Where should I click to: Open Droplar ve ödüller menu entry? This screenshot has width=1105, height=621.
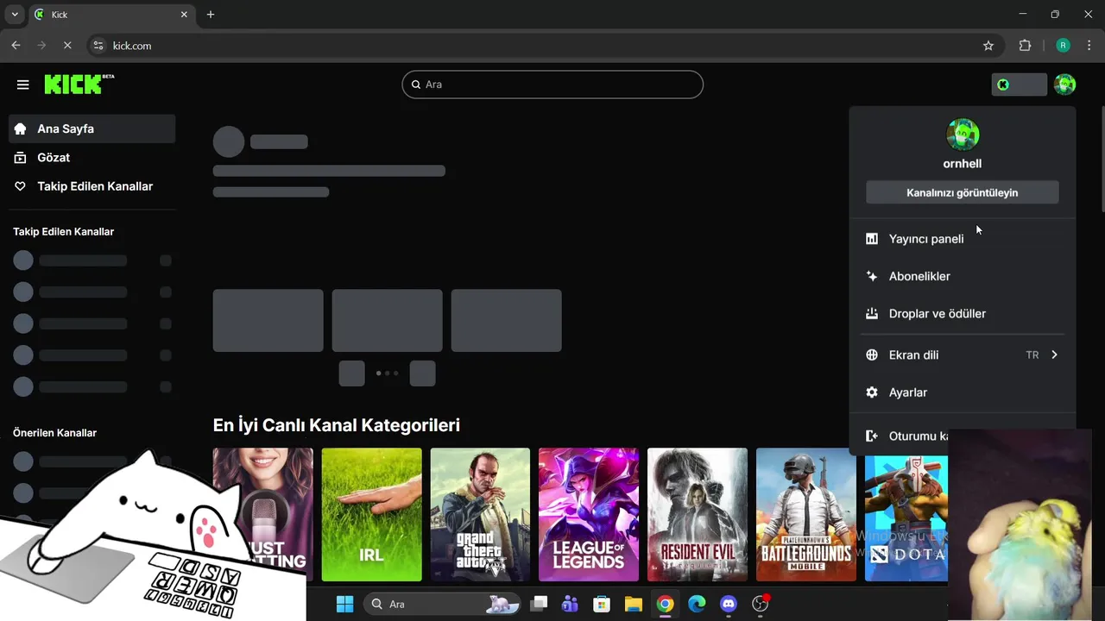point(963,314)
